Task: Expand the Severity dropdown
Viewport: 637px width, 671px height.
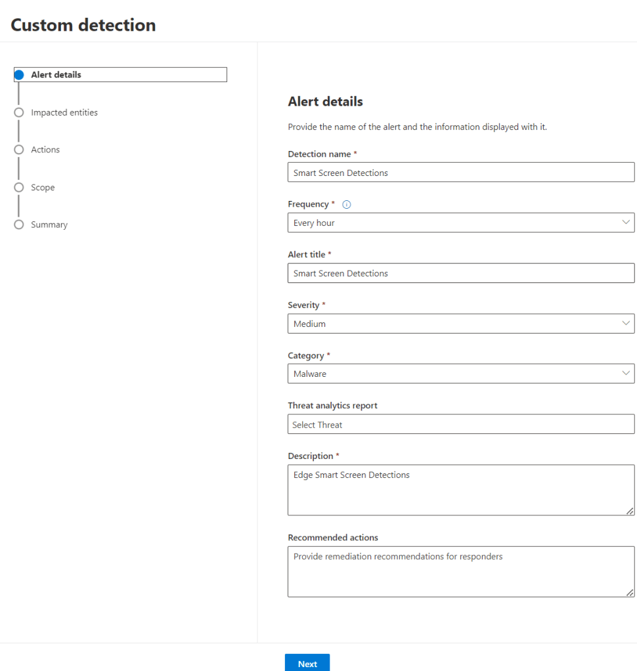Action: click(460, 324)
